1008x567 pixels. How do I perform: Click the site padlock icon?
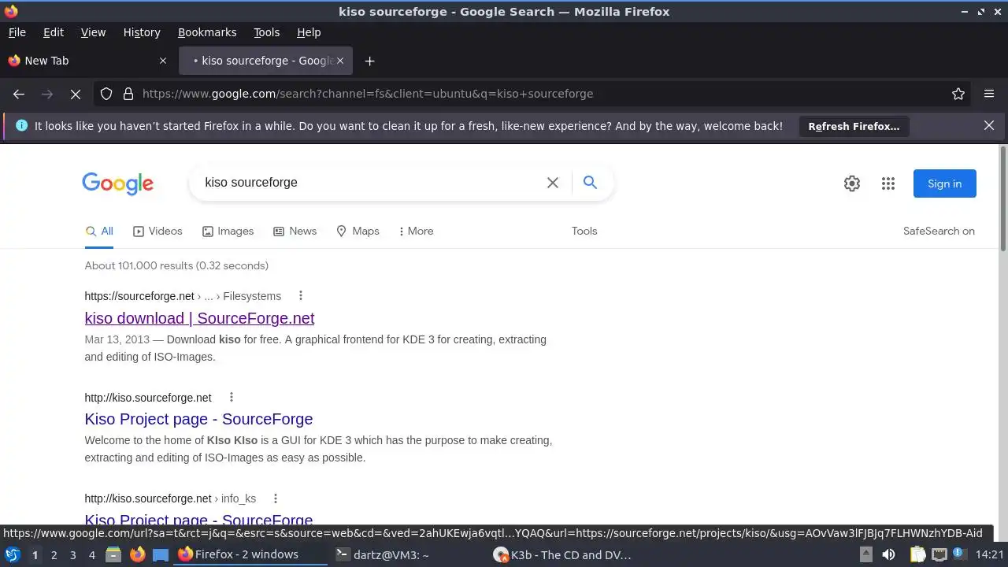click(x=128, y=94)
